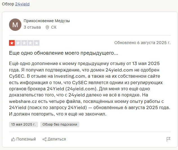This screenshot has width=178, height=150.
Task: Open the 24yield link in the header
Action: (x=22, y=4)
